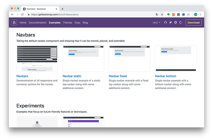Open the Open Collective icon link

coord(181,22)
